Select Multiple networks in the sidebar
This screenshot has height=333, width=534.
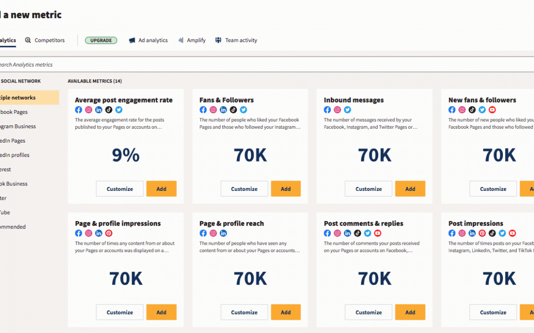[x=29, y=98]
